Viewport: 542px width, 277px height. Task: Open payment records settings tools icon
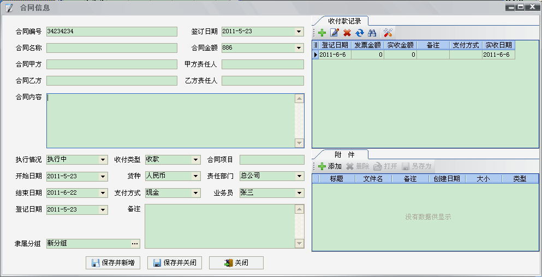pos(388,33)
